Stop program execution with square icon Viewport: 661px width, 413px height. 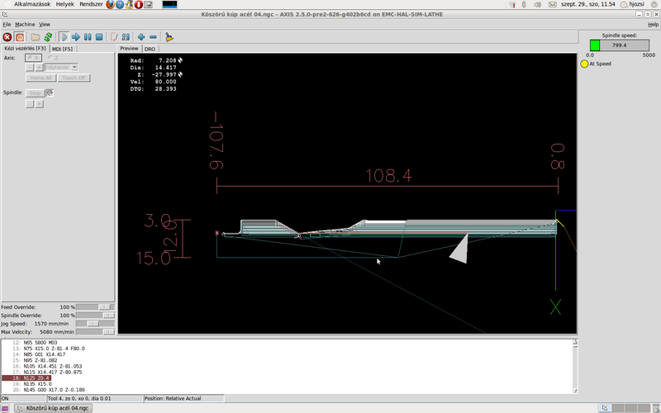99,37
